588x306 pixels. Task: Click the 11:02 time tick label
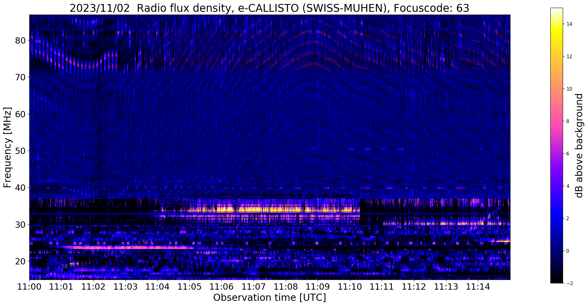[x=93, y=286]
